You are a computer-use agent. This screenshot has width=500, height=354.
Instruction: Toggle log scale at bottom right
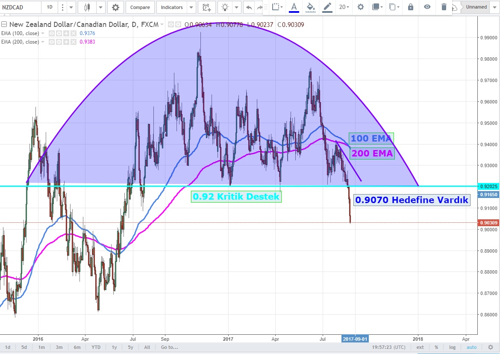tap(452, 347)
